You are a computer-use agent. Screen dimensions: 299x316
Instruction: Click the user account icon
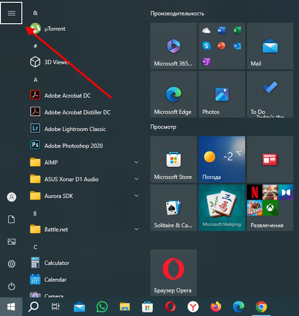[12, 197]
